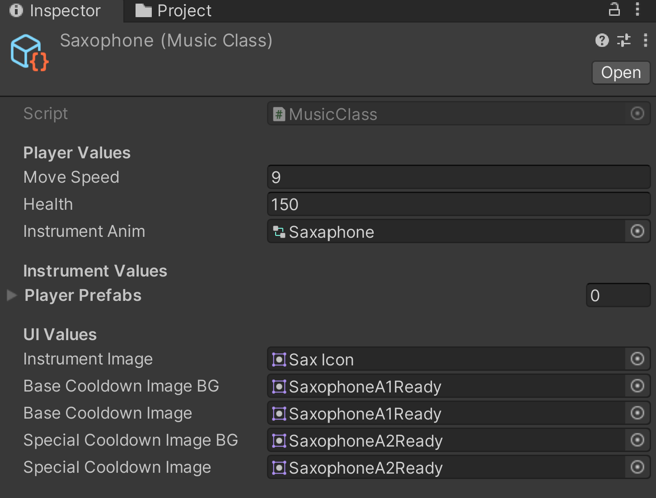
Task: Click the SaxophoneA1Ready sprite icon on Base Cooldown Image
Action: tap(279, 413)
